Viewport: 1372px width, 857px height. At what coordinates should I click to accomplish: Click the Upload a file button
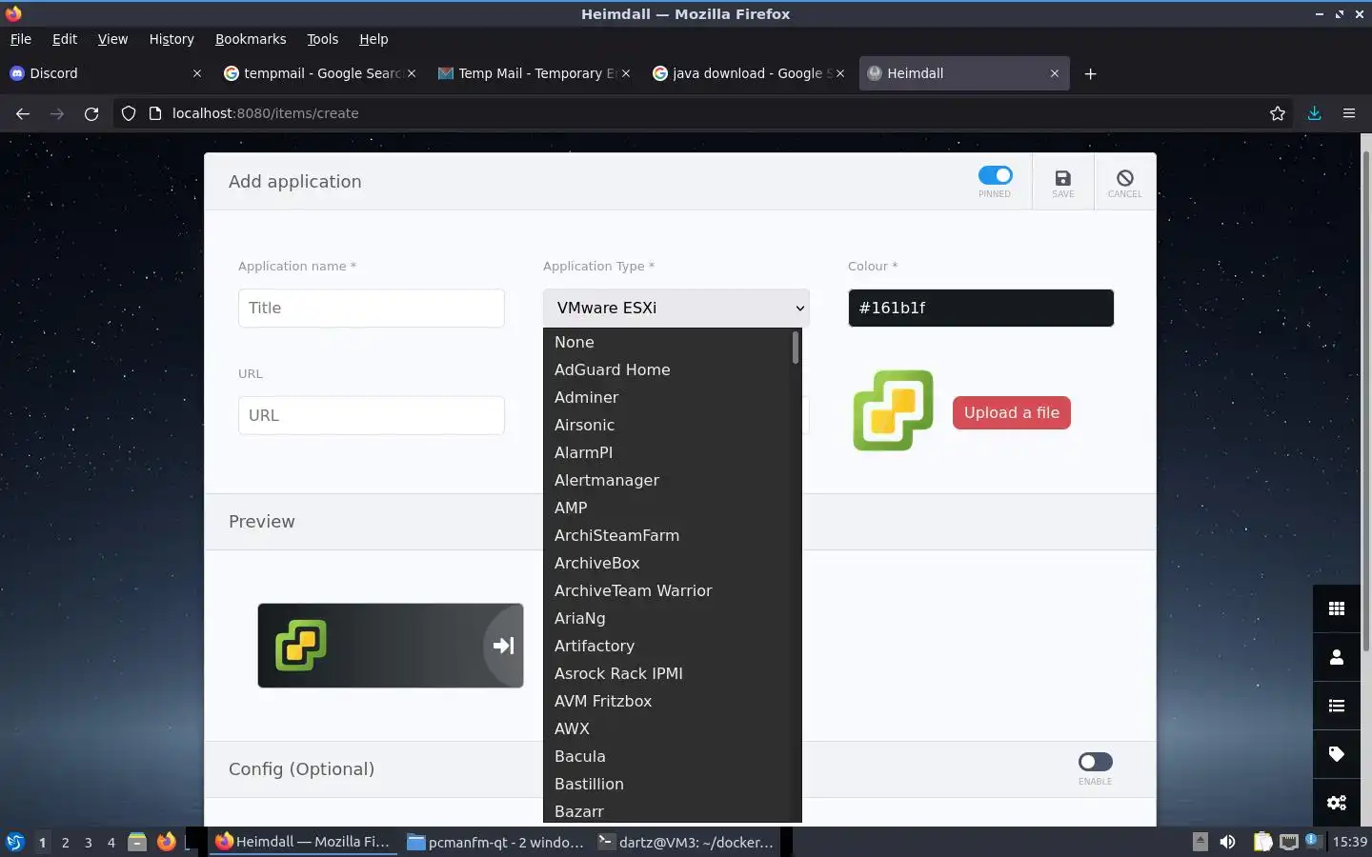tap(1011, 412)
